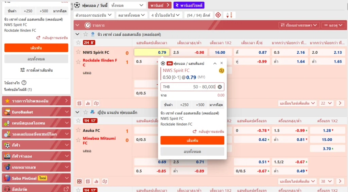Image resolution: width=348 pixels, height=192 pixels.
Task: Click the J-League icon beside ญี่ปุ่น แจแปน ฟุตบอลลีก
Action: (x=93, y=112)
